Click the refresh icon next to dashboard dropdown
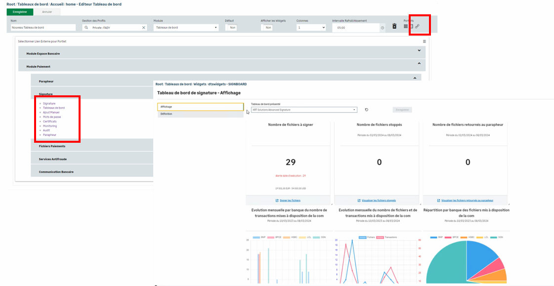 tap(366, 110)
